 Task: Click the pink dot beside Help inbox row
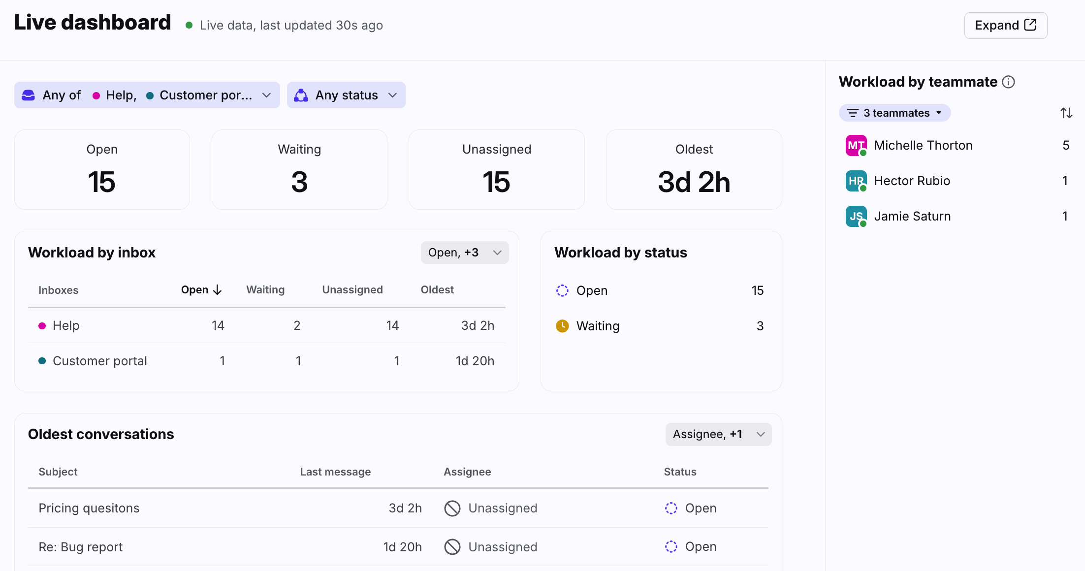(x=42, y=326)
